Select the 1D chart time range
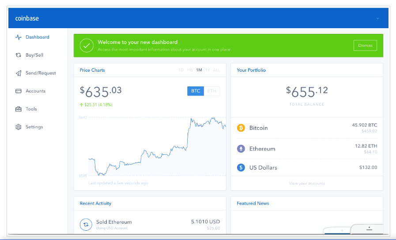 click(181, 70)
